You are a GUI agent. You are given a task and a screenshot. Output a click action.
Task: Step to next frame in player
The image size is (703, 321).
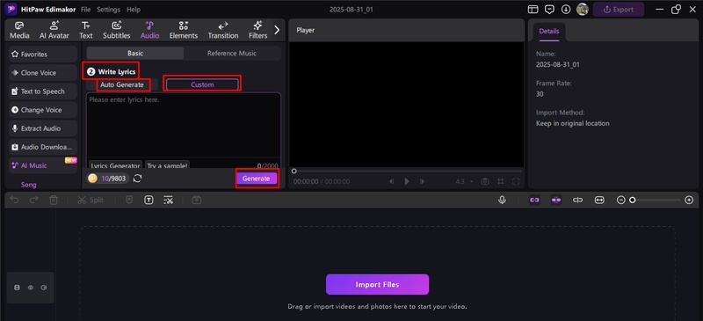(x=422, y=181)
